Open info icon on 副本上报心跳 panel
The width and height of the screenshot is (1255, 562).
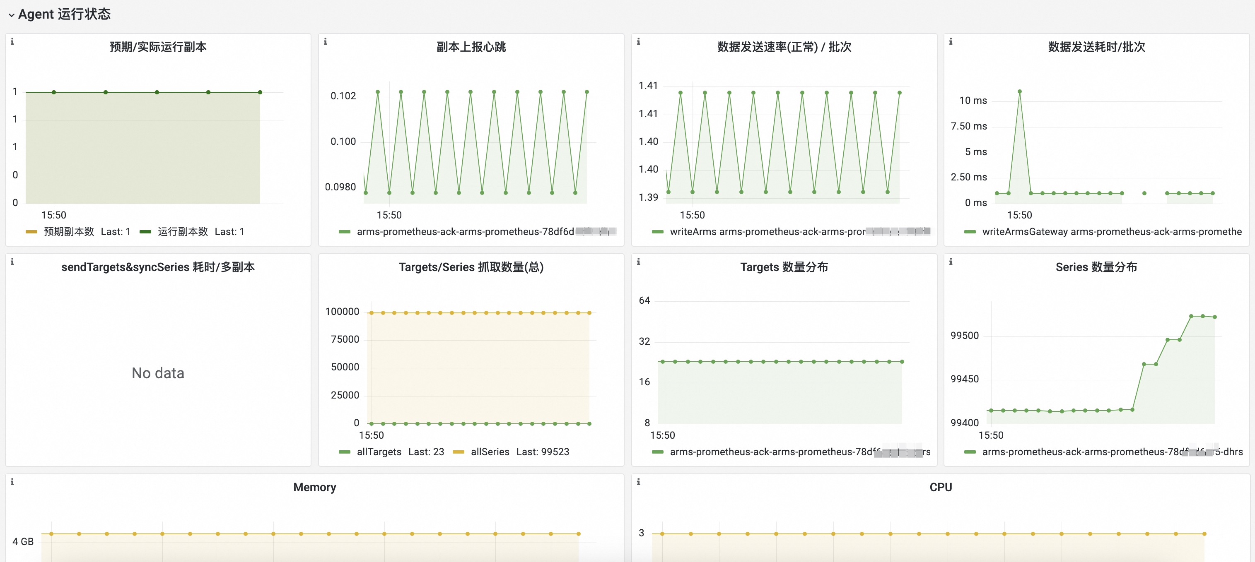tap(326, 42)
